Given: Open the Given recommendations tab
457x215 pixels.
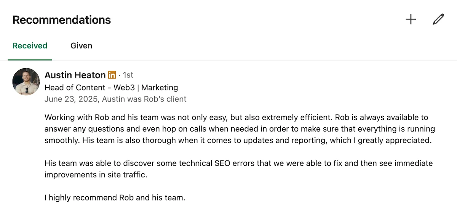Looking at the screenshot, I should click(81, 46).
